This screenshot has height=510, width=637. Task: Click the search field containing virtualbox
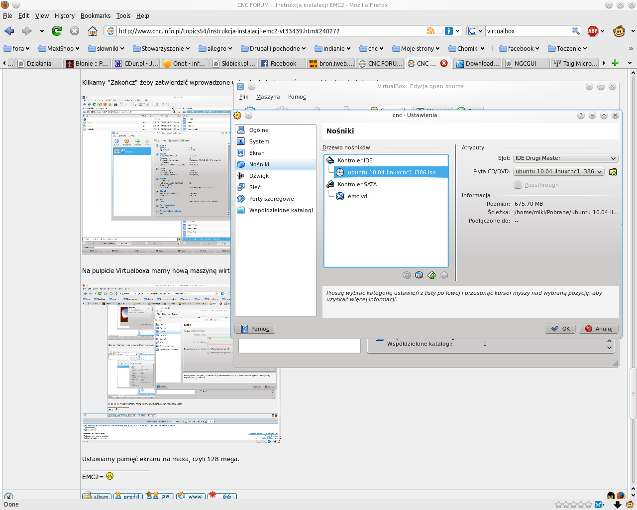(528, 31)
